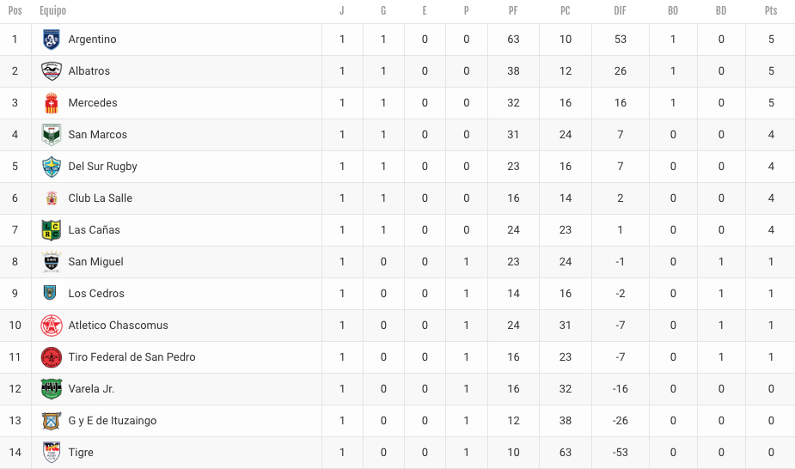Open the Del Sur Rugby crest
The width and height of the screenshot is (795, 469).
click(x=52, y=167)
